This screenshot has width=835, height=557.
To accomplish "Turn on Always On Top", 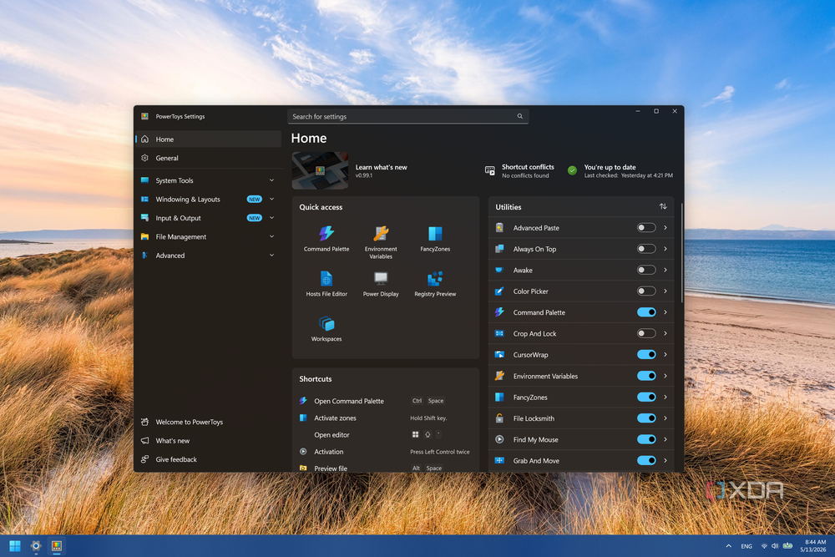I will (646, 249).
